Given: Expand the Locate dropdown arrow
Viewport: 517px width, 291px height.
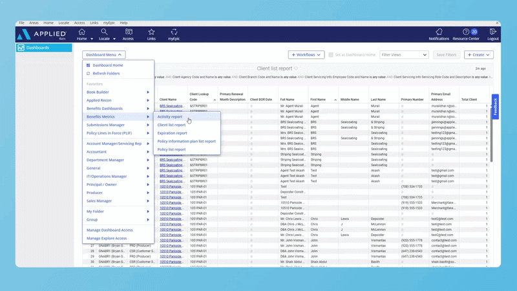Looking at the screenshot, I should (114, 39).
